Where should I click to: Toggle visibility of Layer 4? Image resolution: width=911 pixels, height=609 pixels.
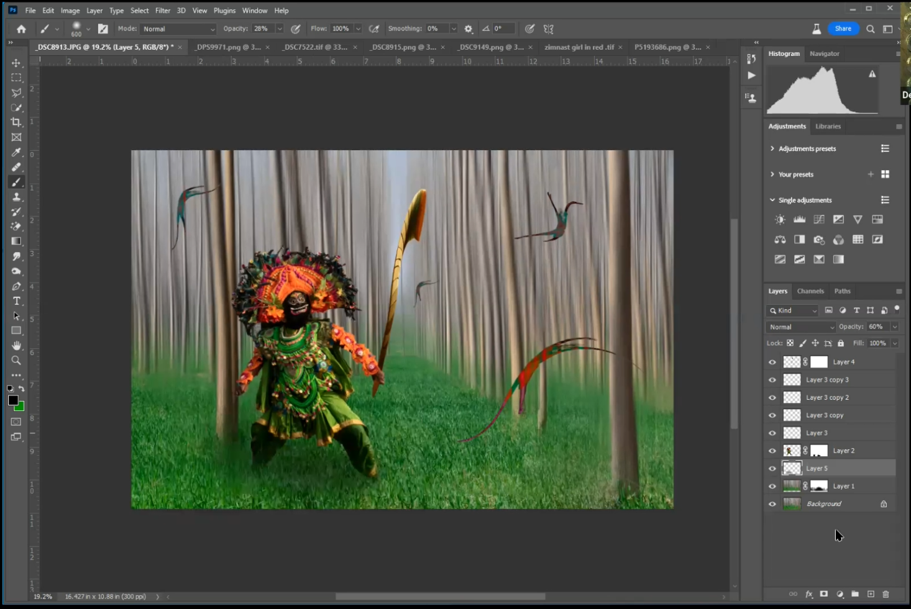(x=772, y=362)
